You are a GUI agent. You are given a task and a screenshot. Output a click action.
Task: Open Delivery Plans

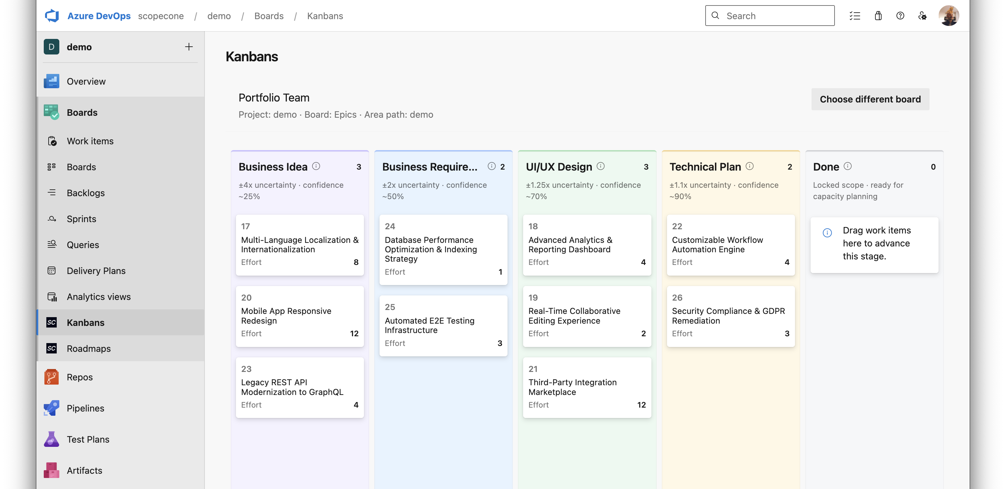pyautogui.click(x=96, y=270)
